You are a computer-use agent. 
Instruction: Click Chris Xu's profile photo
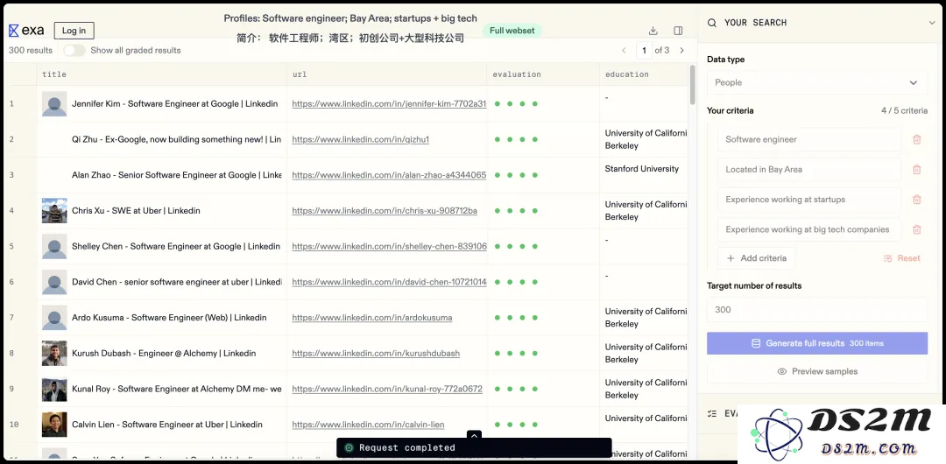click(x=54, y=211)
